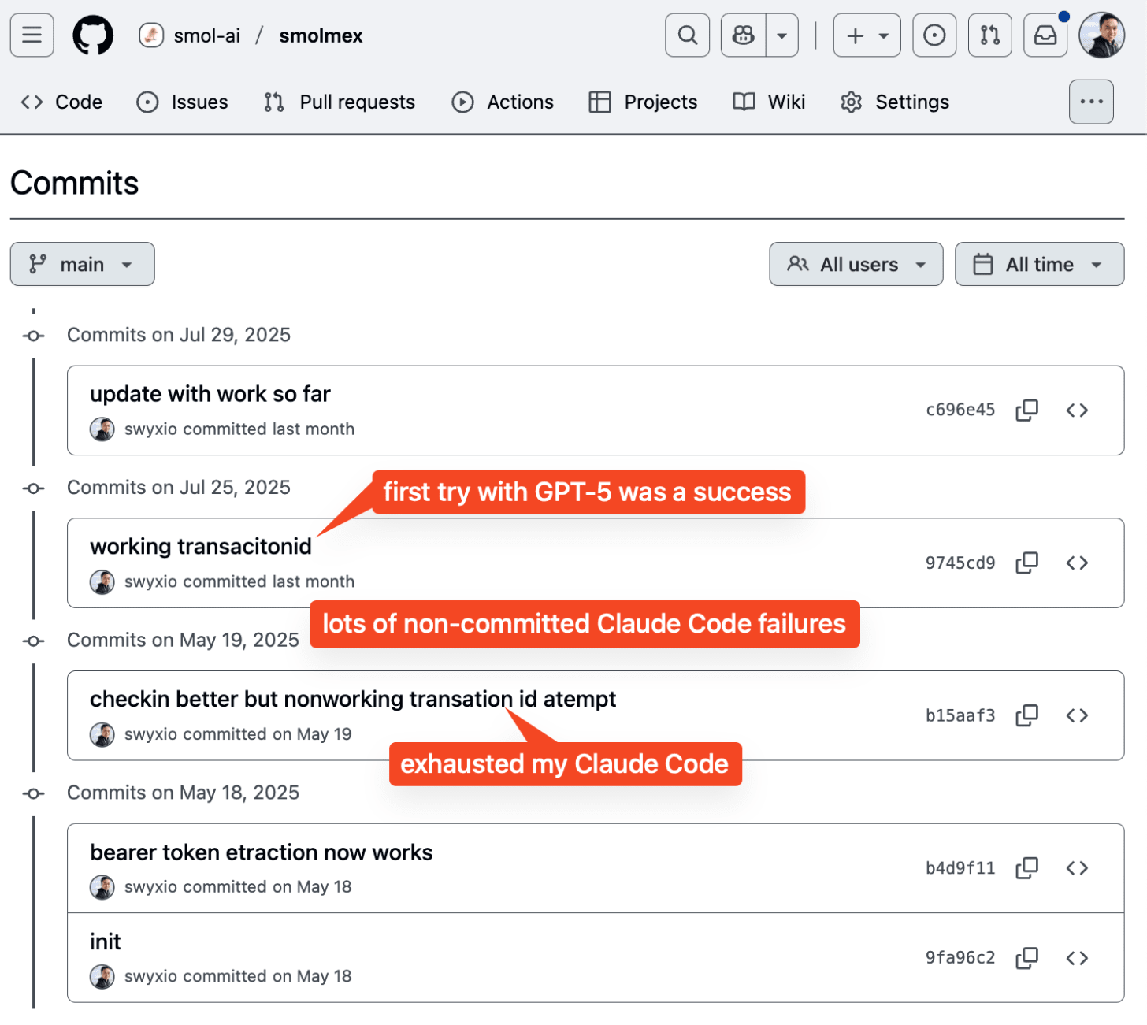Go to the GitHub home logo
This screenshot has height=1025, width=1147.
click(x=93, y=35)
